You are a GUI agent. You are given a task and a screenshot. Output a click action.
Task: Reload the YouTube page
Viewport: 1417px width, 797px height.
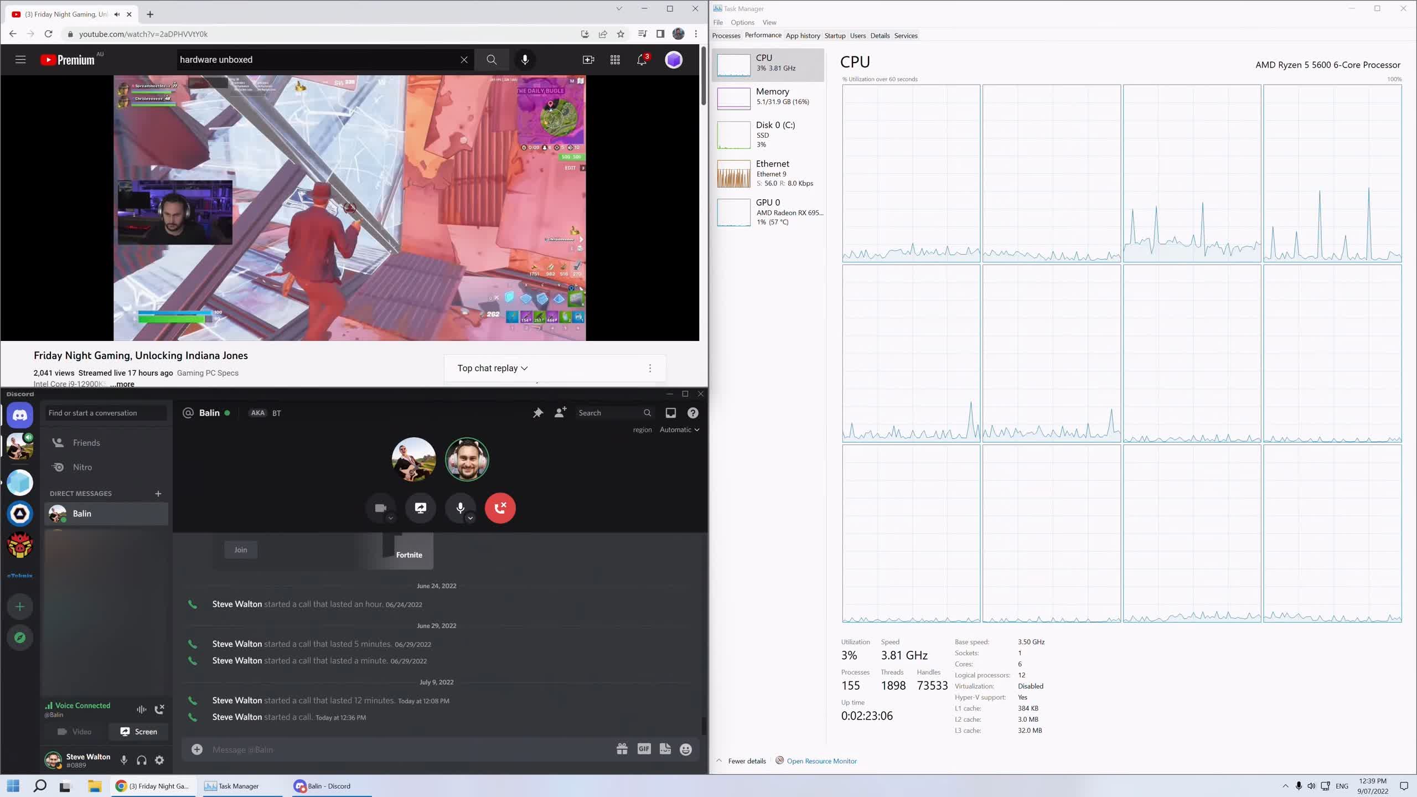[x=48, y=34]
